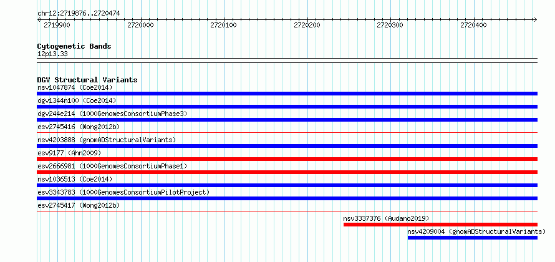Screen dimensions: 555x262
Task: Click the blue bar under nsv4203888
Action: [x=287, y=146]
